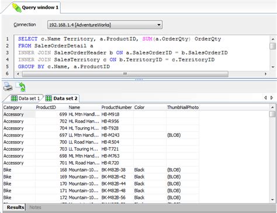Click the query editor horizontal scrollbar thumb
The height and width of the screenshot is (213, 277).
pos(125,74)
